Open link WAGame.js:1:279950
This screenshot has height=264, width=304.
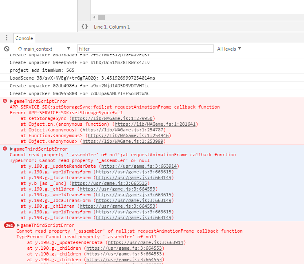click(112, 118)
